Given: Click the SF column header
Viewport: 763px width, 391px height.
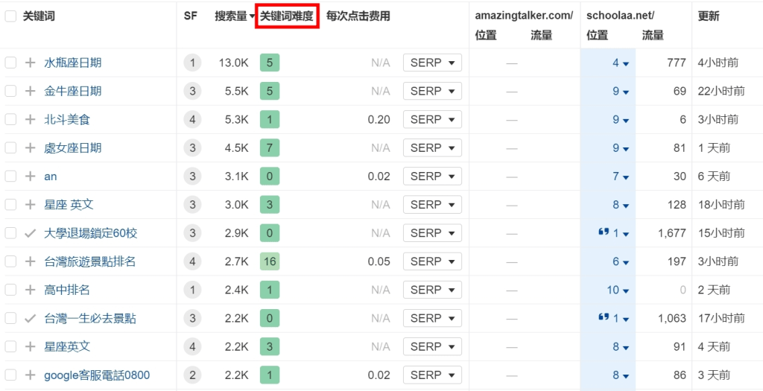Looking at the screenshot, I should tap(191, 16).
